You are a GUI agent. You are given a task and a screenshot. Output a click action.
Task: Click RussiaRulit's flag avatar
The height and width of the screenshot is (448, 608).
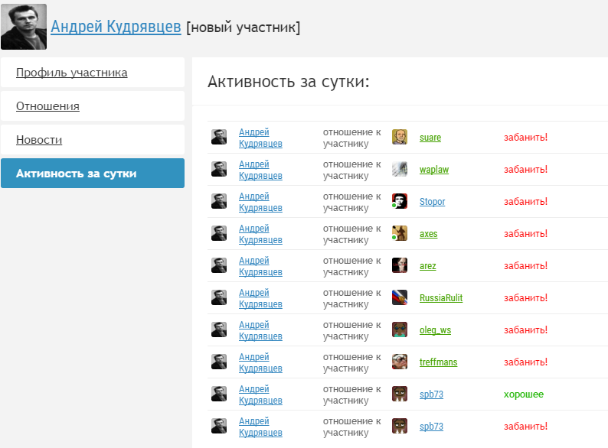tap(399, 298)
